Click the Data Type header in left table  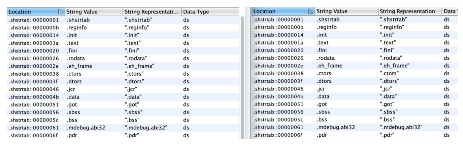(196, 12)
